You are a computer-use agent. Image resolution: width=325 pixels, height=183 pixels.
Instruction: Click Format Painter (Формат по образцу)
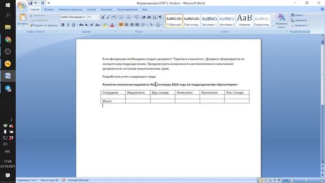[x=44, y=25]
